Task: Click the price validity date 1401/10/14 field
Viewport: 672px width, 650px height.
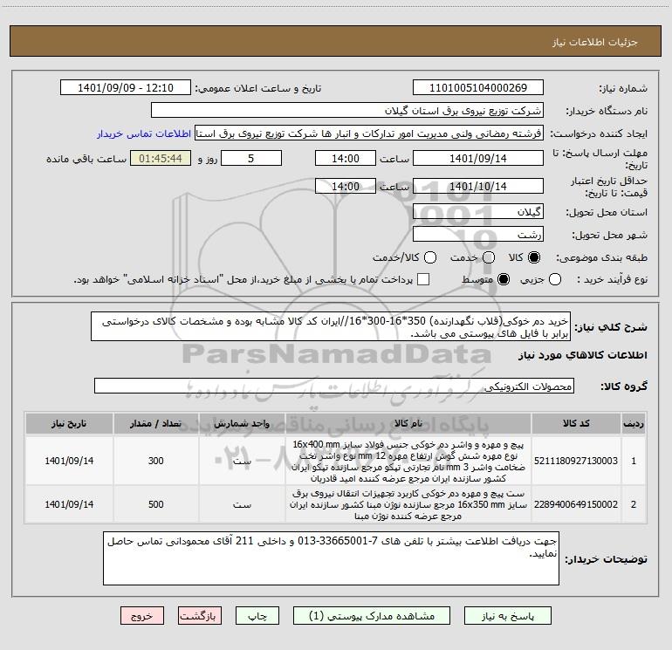Action: point(478,186)
